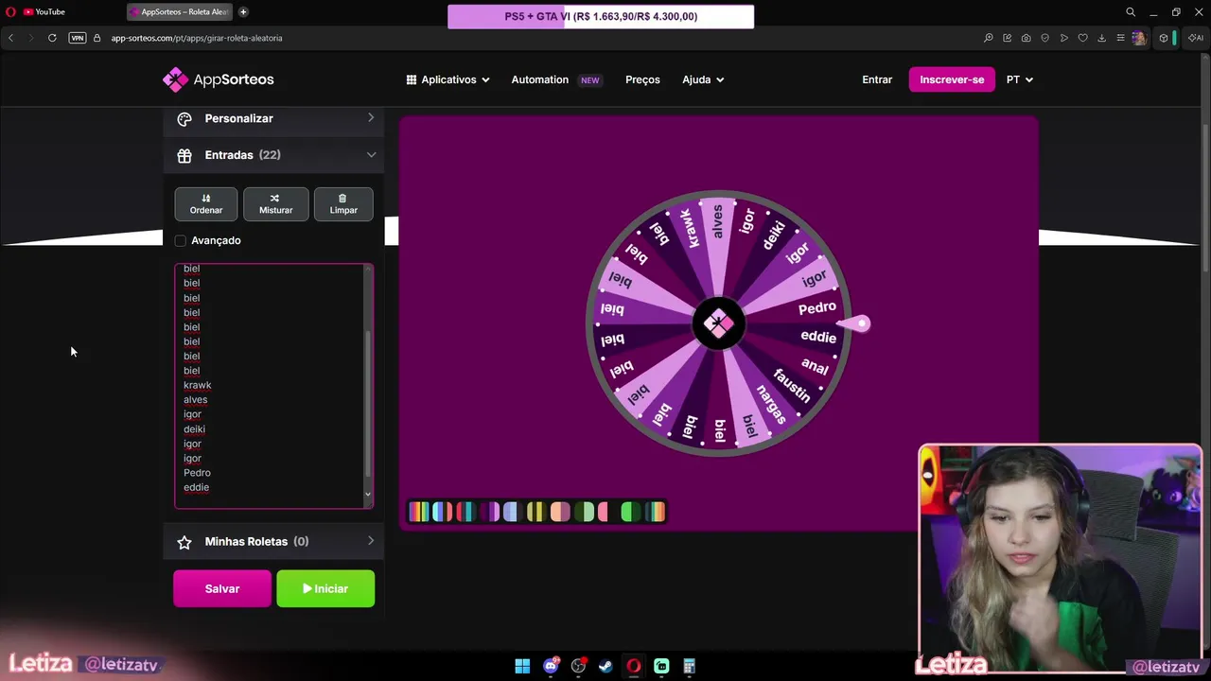Sort entries with the Ordenar button
1211x681 pixels.
pos(206,204)
